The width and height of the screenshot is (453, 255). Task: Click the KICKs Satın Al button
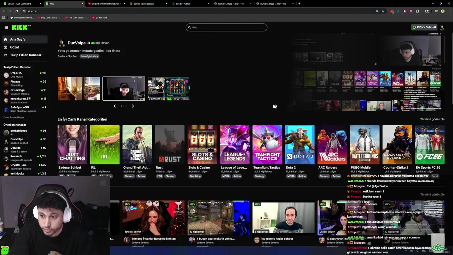point(424,27)
